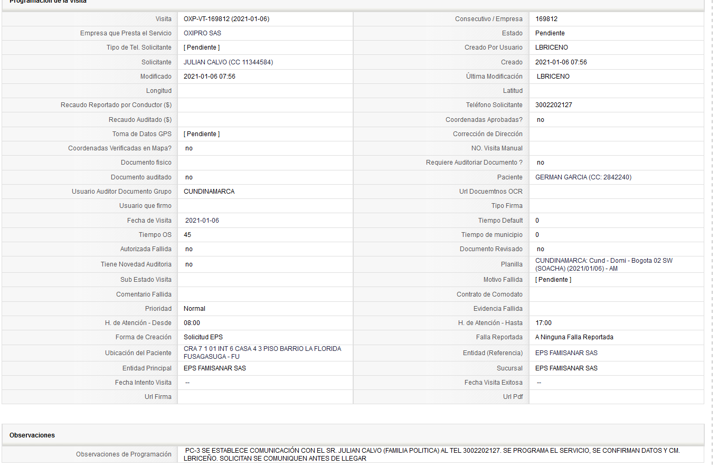Select Entidad (Referencia) EPS FAMISANAR SAS
This screenshot has width=718, height=467.
click(566, 353)
